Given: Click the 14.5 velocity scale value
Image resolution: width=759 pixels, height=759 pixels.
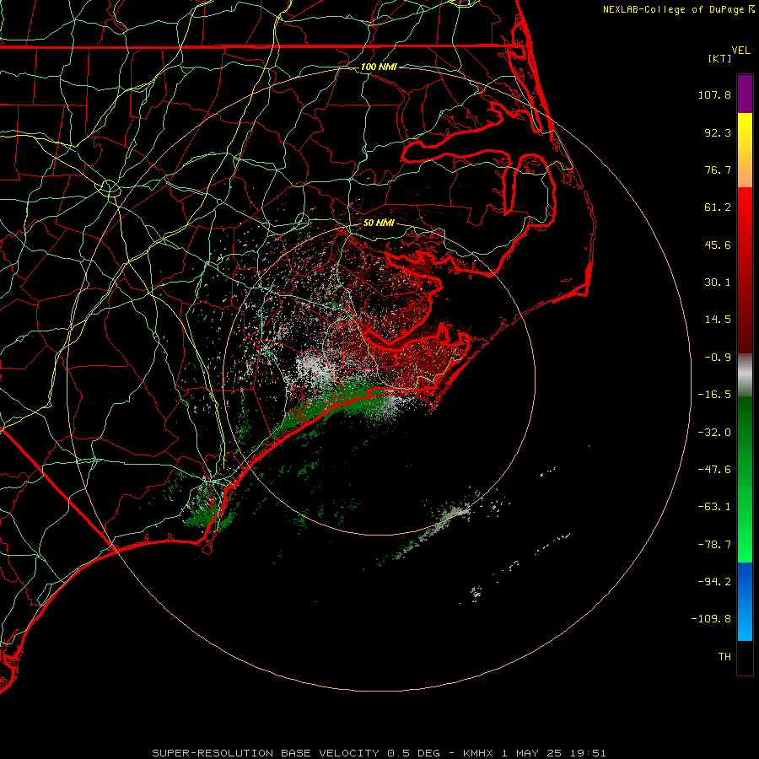Looking at the screenshot, I should click(x=718, y=320).
